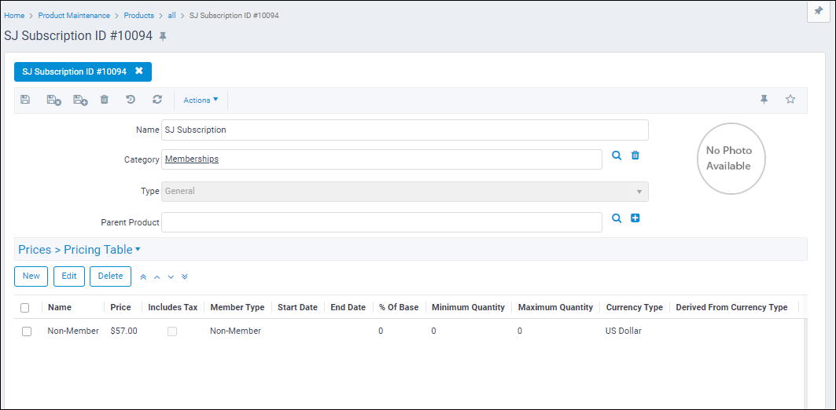Clear the Category using its trash icon
Screen dimensions: 836x410
point(635,156)
